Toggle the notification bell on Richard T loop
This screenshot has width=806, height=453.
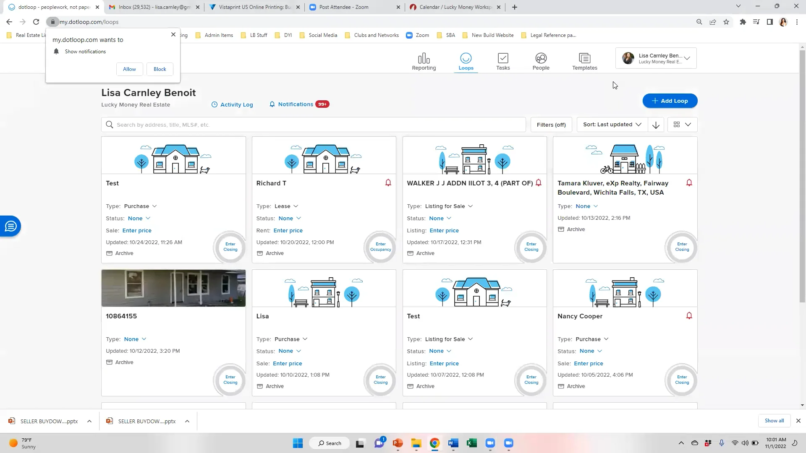[x=387, y=183]
